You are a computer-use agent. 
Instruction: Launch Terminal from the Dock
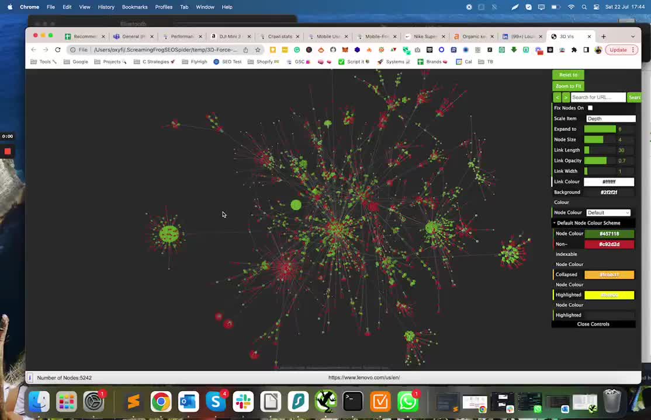353,401
